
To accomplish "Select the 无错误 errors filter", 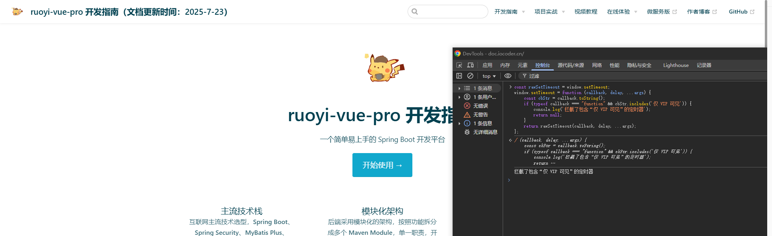I will point(480,106).
